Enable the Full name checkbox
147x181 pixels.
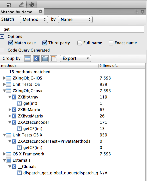pyautogui.click(x=80, y=43)
